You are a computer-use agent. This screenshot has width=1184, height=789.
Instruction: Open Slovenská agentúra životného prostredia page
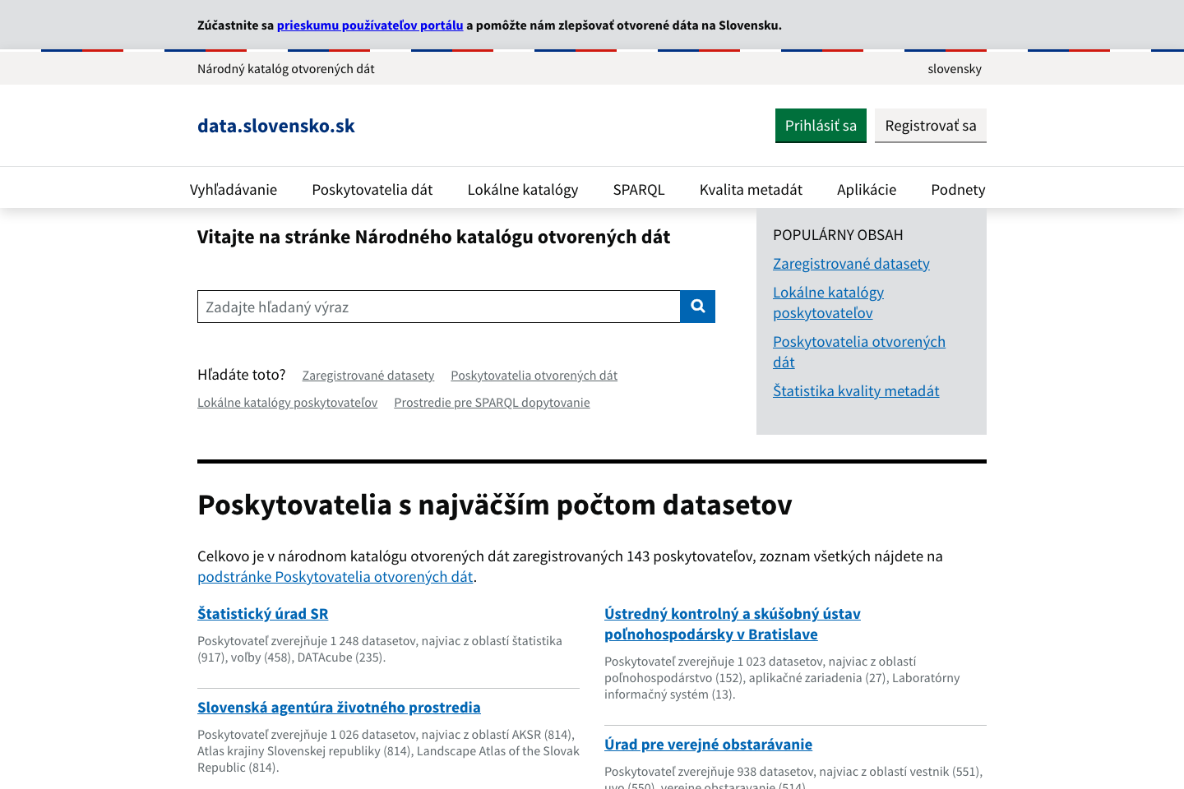(x=339, y=707)
